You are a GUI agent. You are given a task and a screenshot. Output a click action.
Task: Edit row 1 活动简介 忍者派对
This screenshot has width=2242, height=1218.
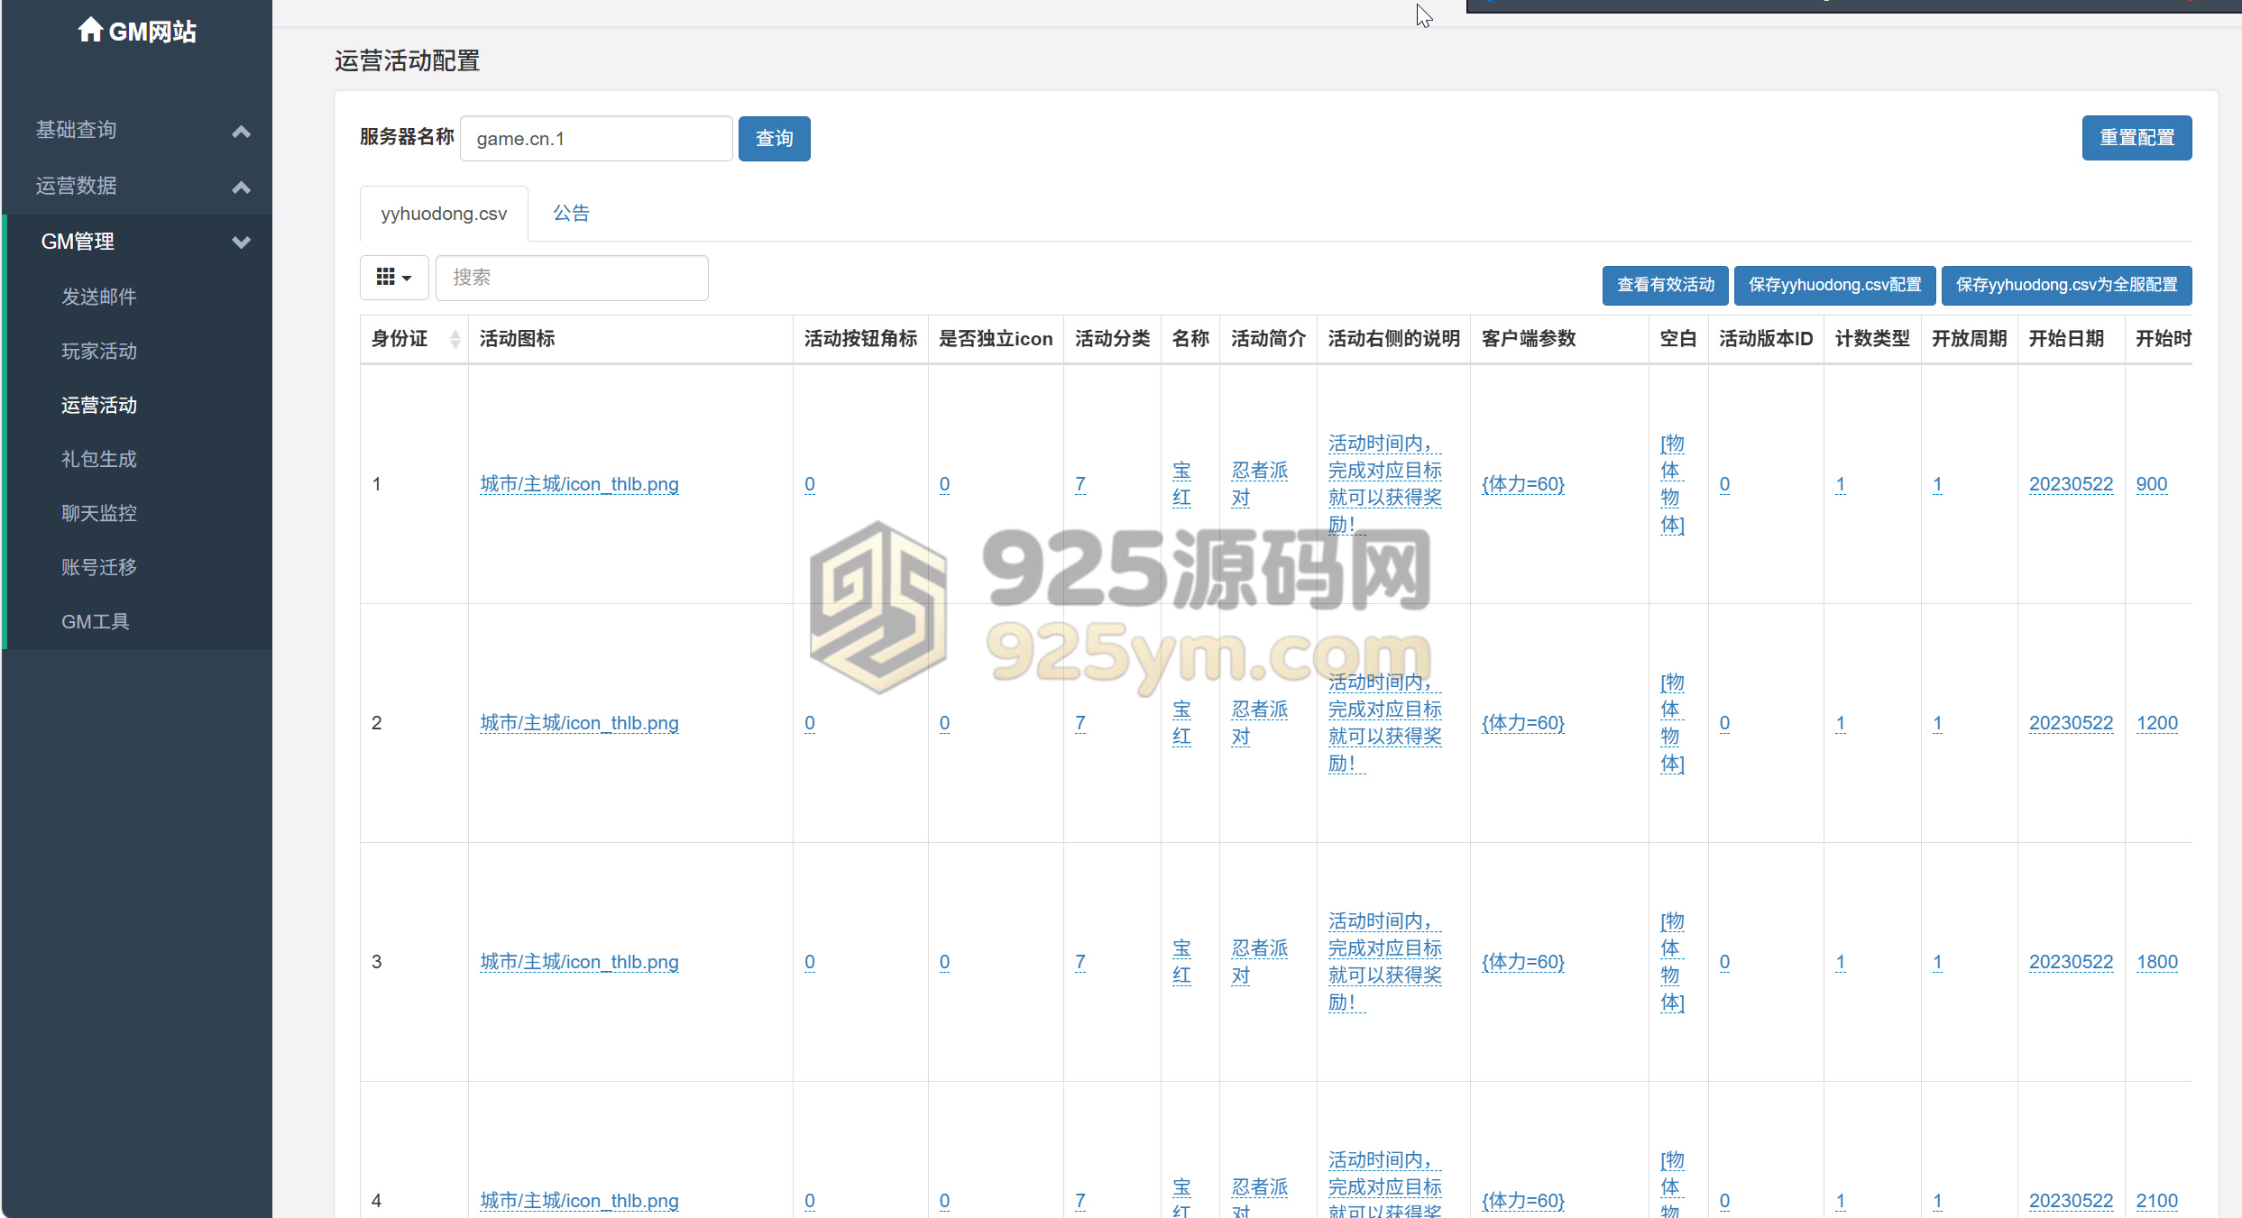(1260, 484)
